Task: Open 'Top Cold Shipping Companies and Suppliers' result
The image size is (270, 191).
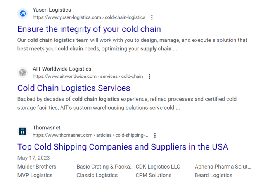Action: coord(123,147)
